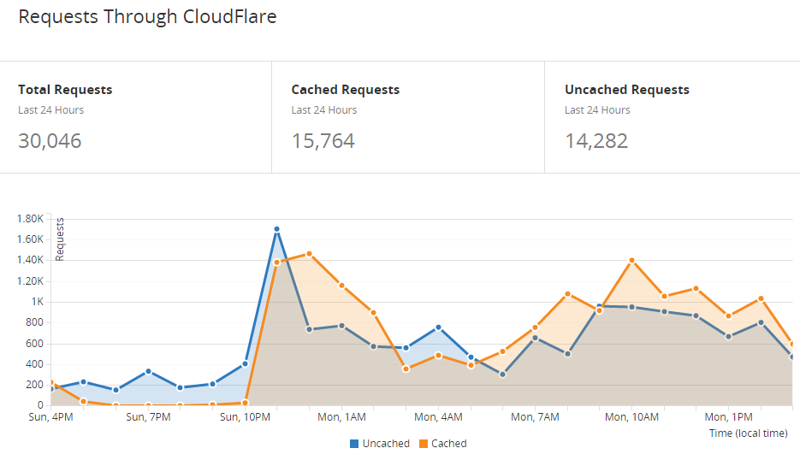Open the Uncached Requests stat card

point(672,117)
